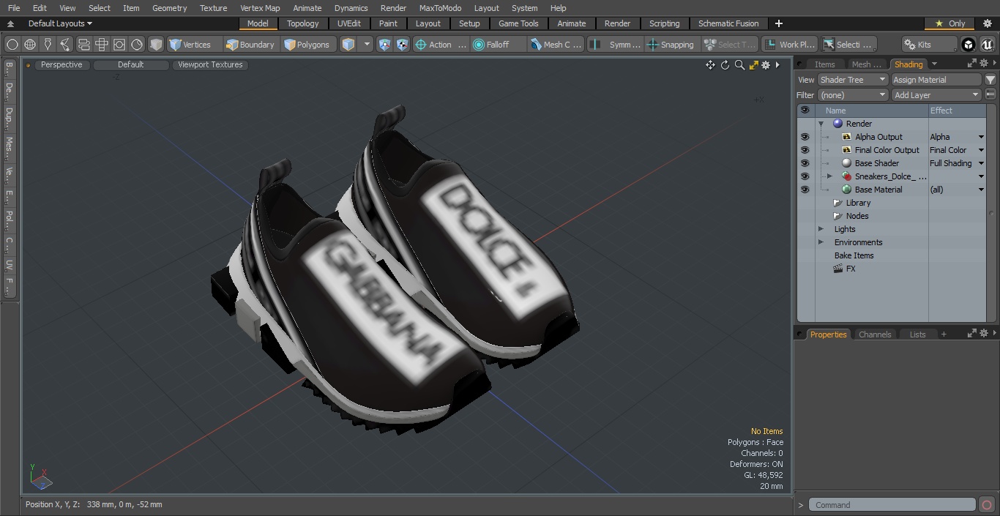Add a new layout tab with plus icon
The height and width of the screenshot is (516, 1000).
778,23
